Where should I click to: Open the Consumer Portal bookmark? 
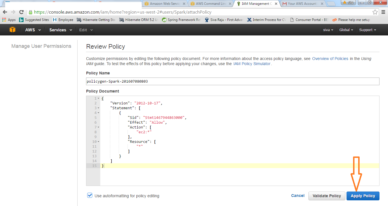point(309,20)
